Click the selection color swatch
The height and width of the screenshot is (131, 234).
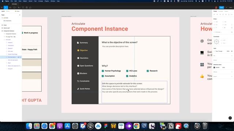point(214,67)
